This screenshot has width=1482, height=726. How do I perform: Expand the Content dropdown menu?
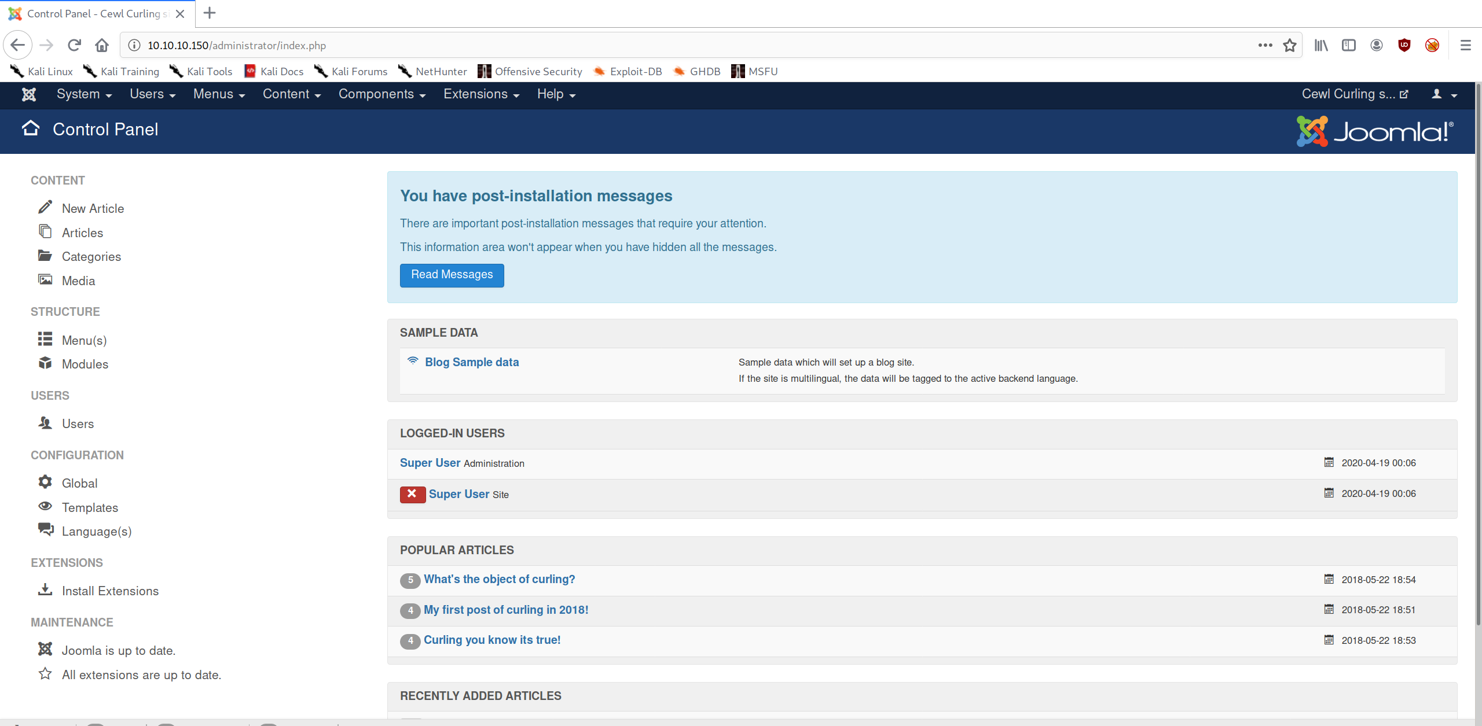coord(292,94)
